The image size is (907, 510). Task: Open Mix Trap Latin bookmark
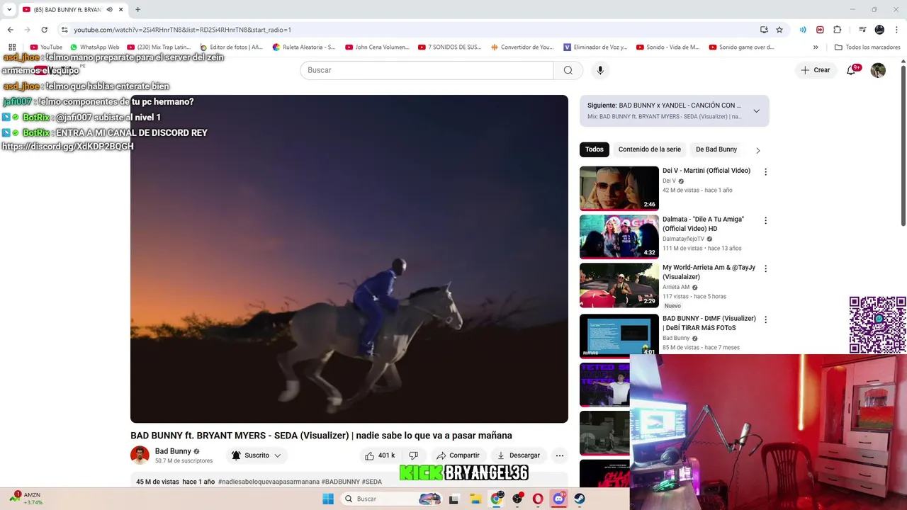click(159, 47)
